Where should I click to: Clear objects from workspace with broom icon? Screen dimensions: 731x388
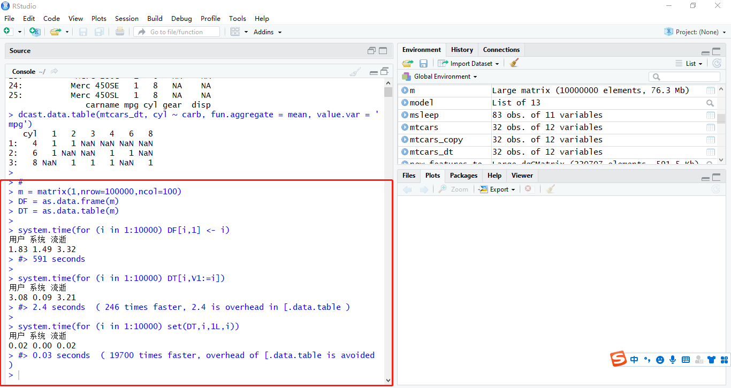click(514, 63)
